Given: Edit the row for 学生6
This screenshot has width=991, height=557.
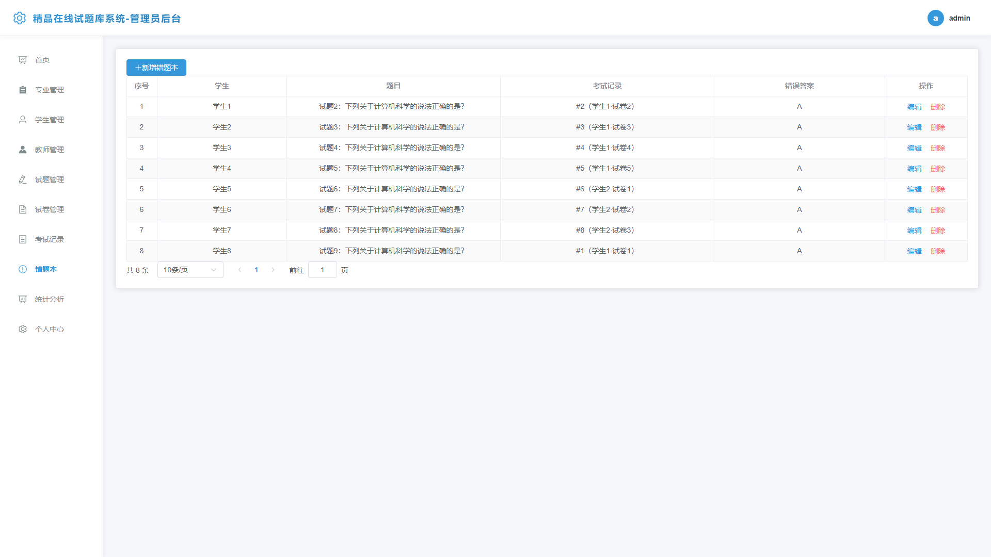Looking at the screenshot, I should tap(914, 210).
